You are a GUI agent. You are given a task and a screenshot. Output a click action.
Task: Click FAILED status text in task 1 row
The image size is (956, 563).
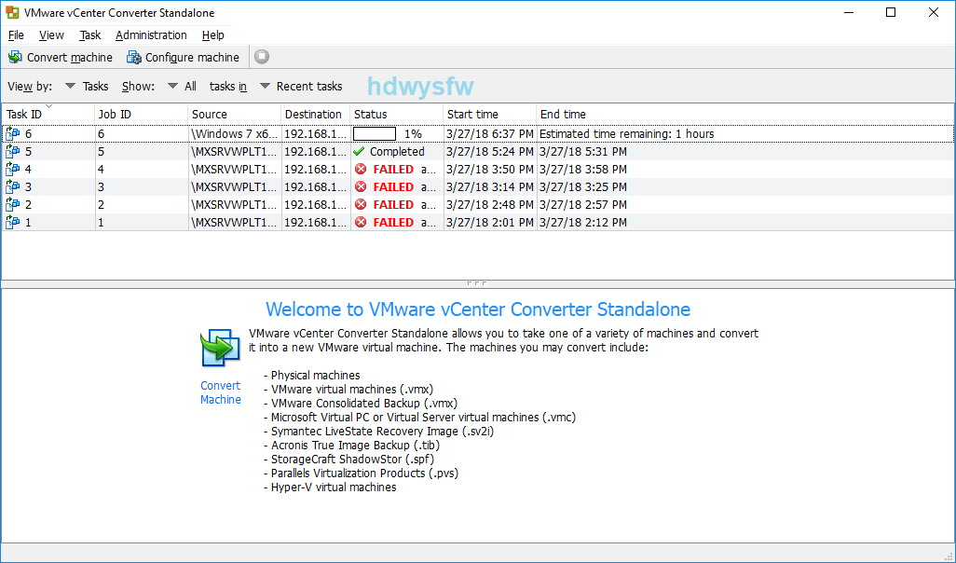coord(393,222)
